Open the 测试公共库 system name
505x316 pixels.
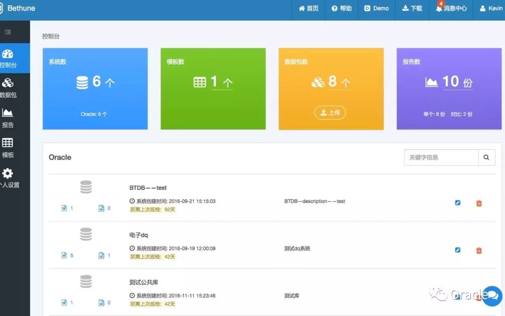click(144, 282)
